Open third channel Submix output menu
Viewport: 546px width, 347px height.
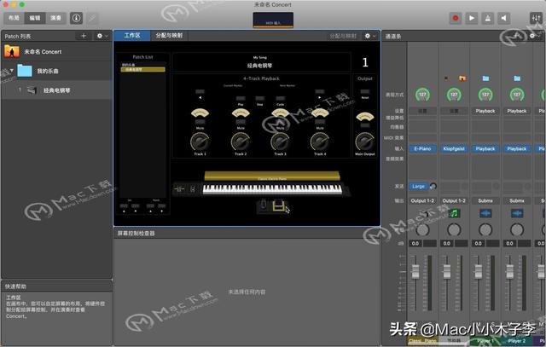[485, 201]
